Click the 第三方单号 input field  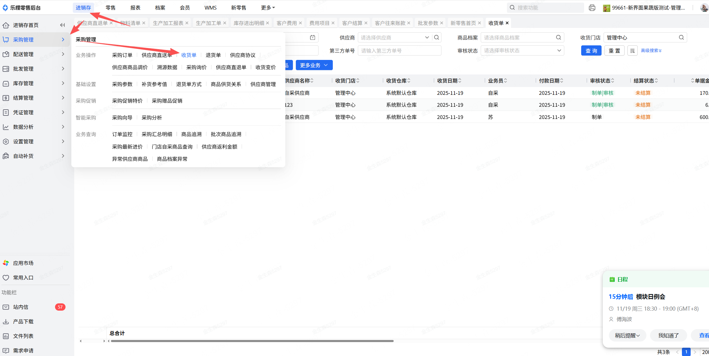coord(399,51)
